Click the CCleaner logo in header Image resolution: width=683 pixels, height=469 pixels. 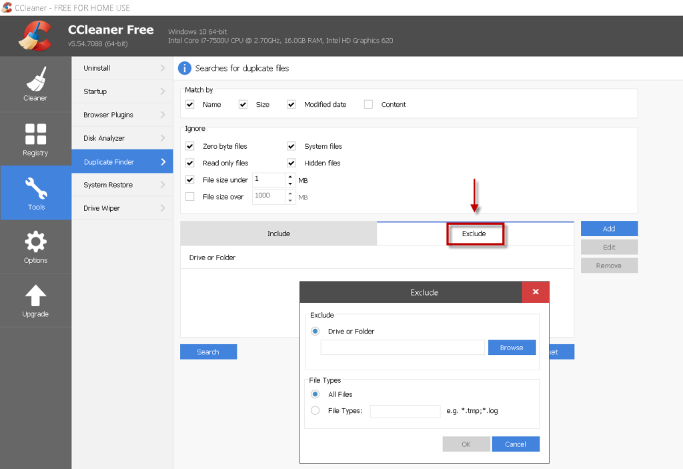[35, 36]
